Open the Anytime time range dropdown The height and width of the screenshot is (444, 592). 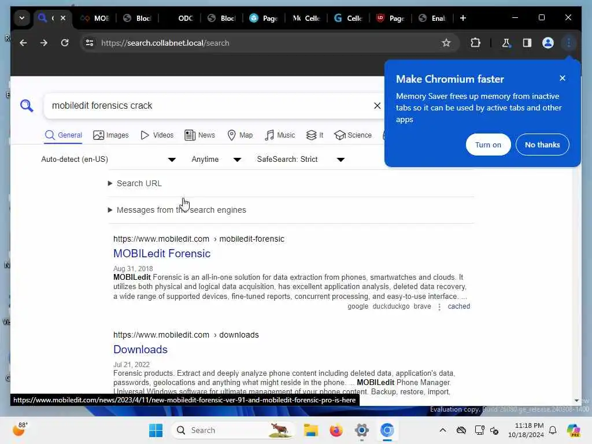[x=216, y=160]
